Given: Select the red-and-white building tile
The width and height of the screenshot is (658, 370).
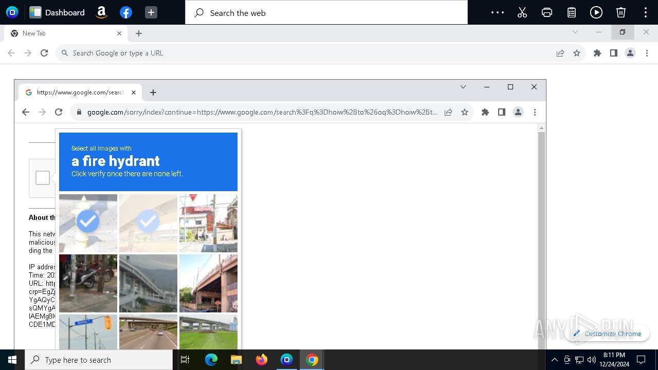Looking at the screenshot, I should click(x=208, y=223).
